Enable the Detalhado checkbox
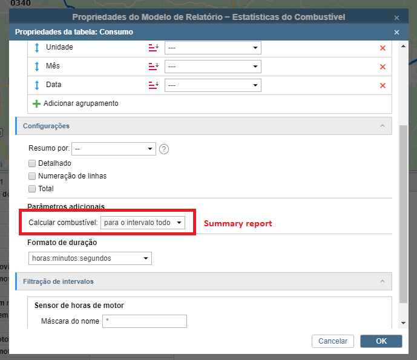 coord(32,163)
